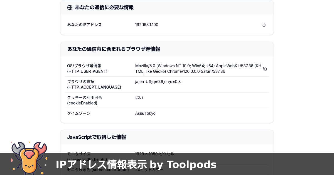Image resolution: width=334 pixels, height=175 pixels.
Task: Click the copy icon beside the IP address
Action: 263,25
